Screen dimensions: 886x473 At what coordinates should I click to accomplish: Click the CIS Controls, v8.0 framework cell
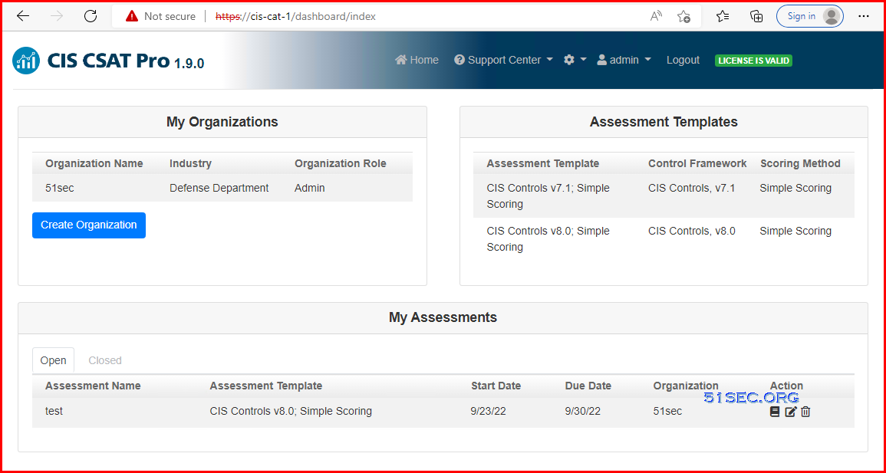[692, 231]
